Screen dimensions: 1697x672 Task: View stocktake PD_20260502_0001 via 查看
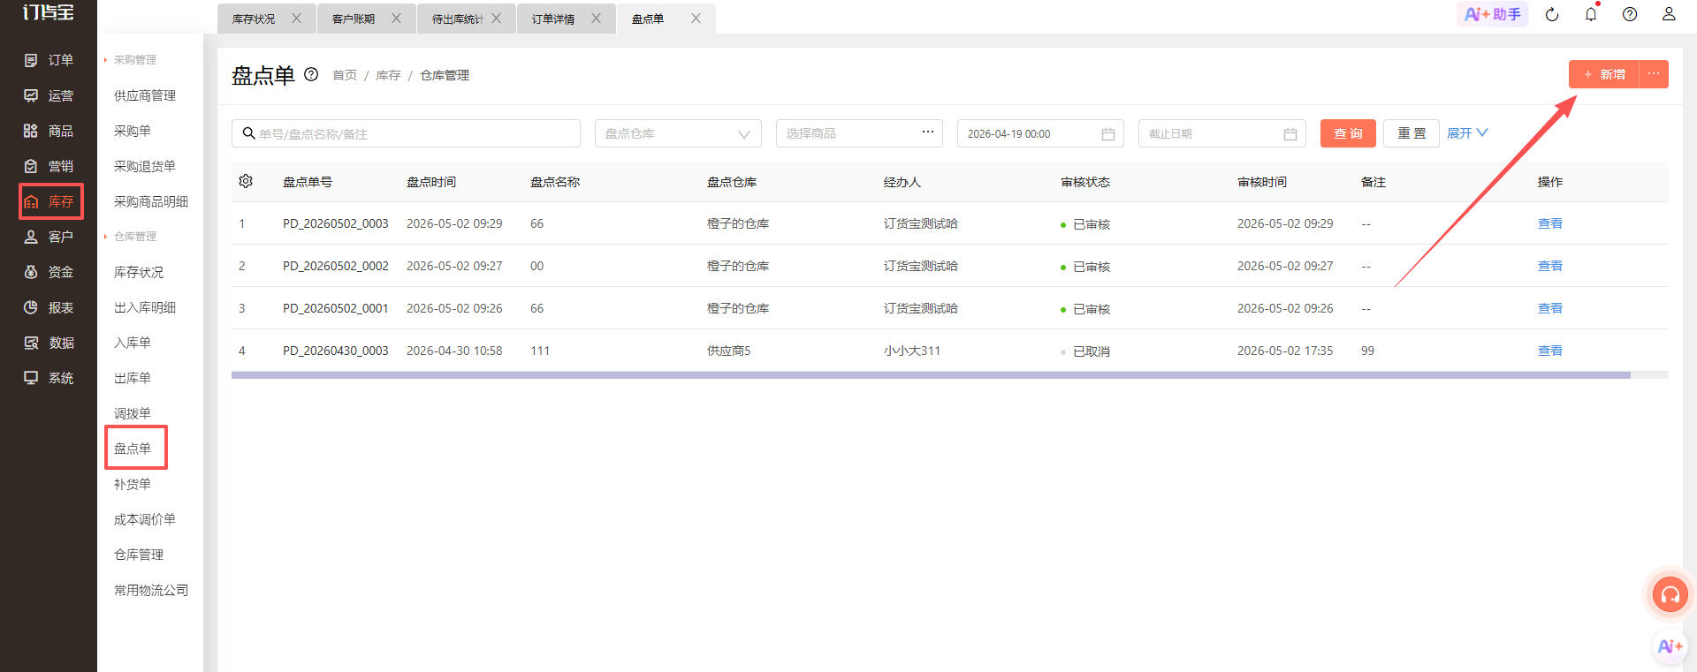pyautogui.click(x=1549, y=308)
